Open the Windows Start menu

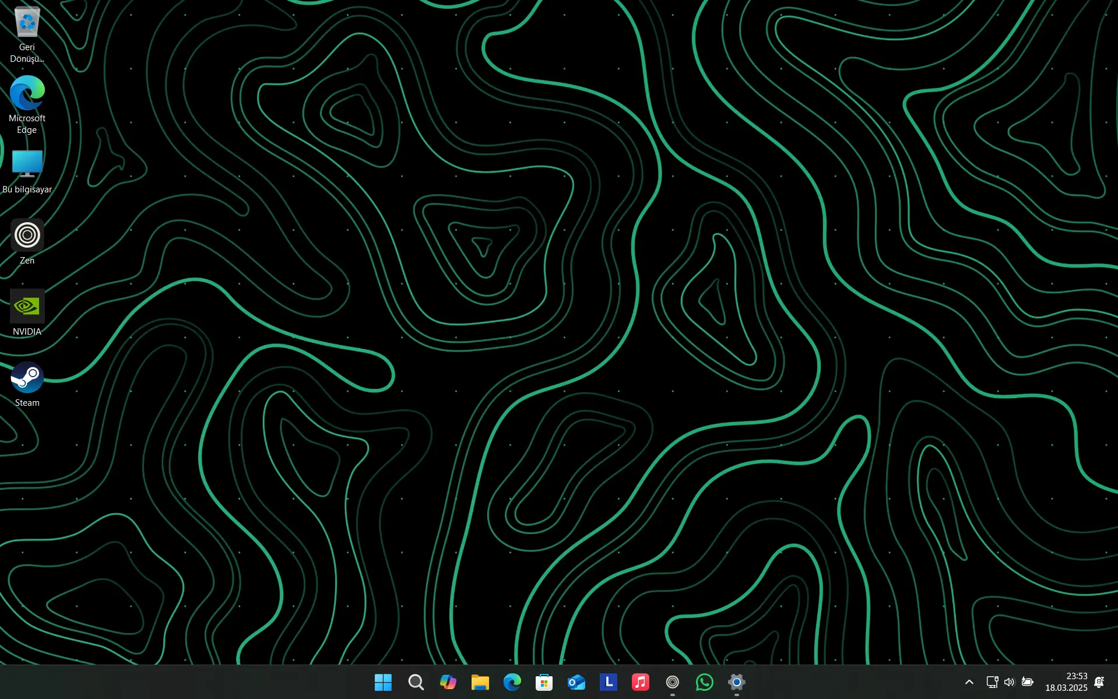(x=383, y=682)
